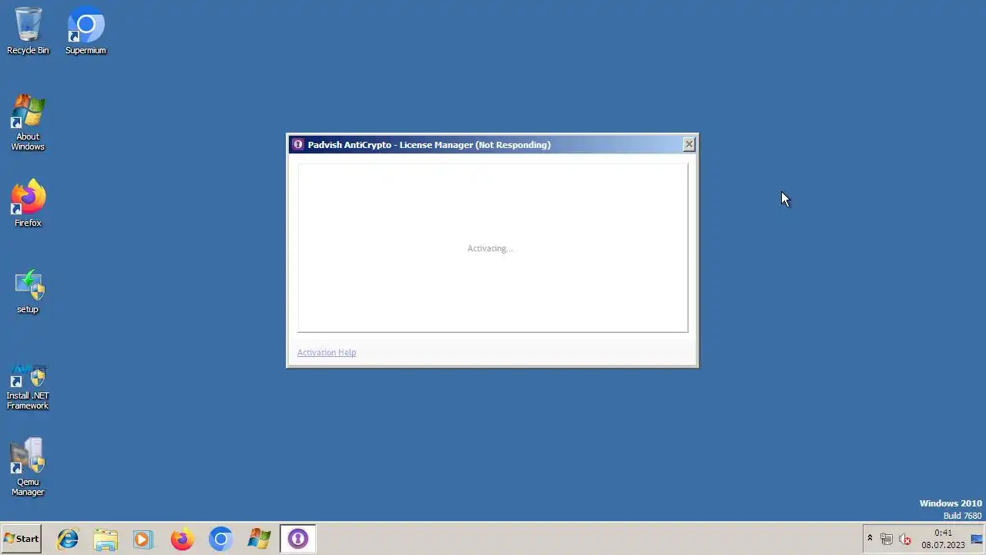Launch Internet Explorer from the taskbar
This screenshot has width=986, height=555.
click(68, 539)
